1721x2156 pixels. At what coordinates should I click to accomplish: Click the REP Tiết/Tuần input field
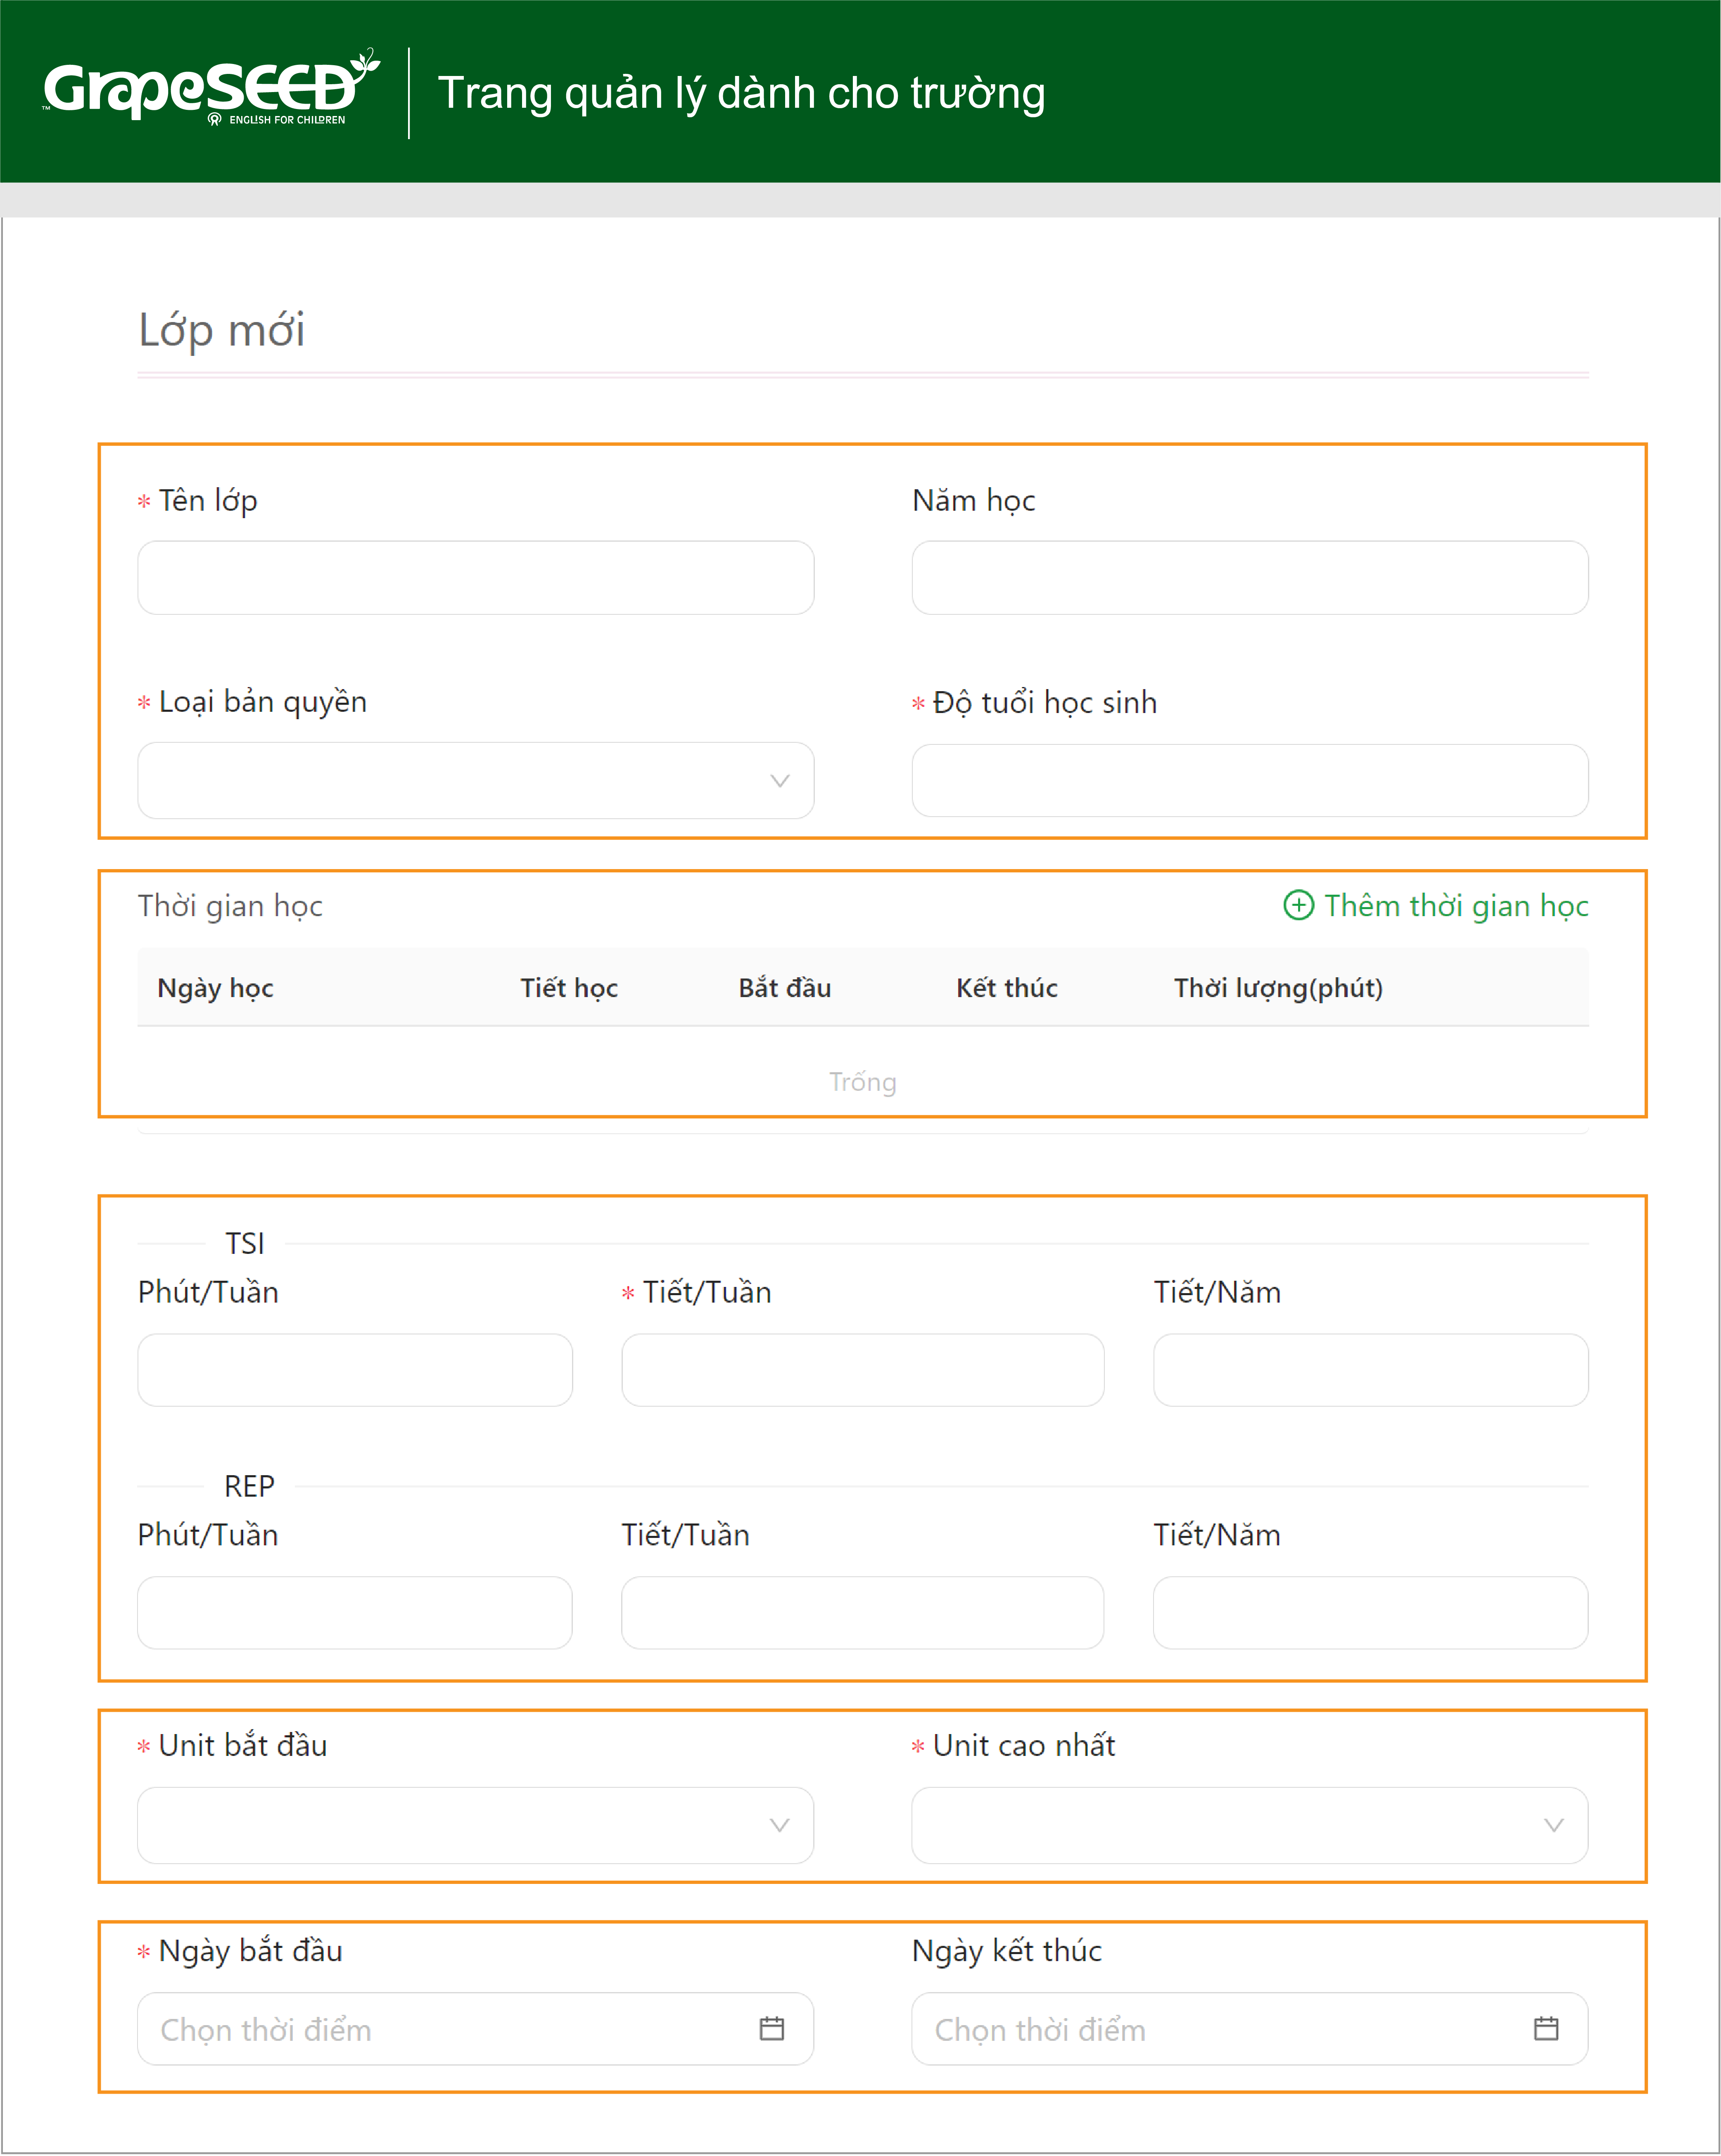862,1613
